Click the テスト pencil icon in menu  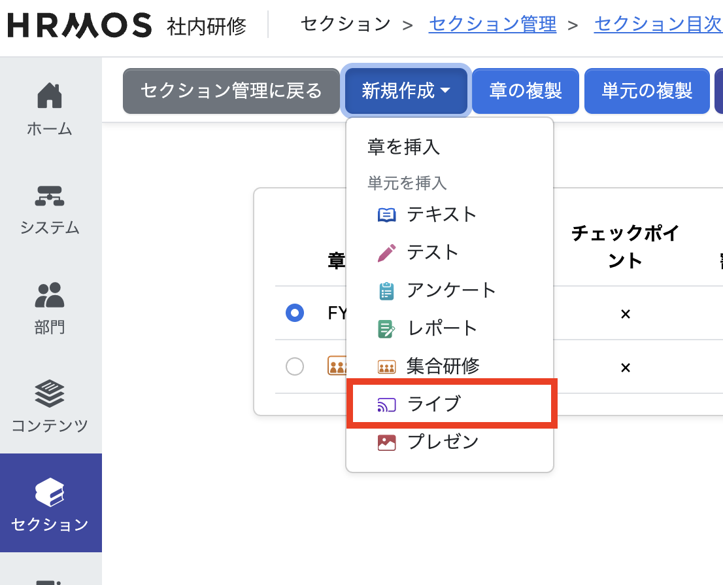pyautogui.click(x=387, y=253)
